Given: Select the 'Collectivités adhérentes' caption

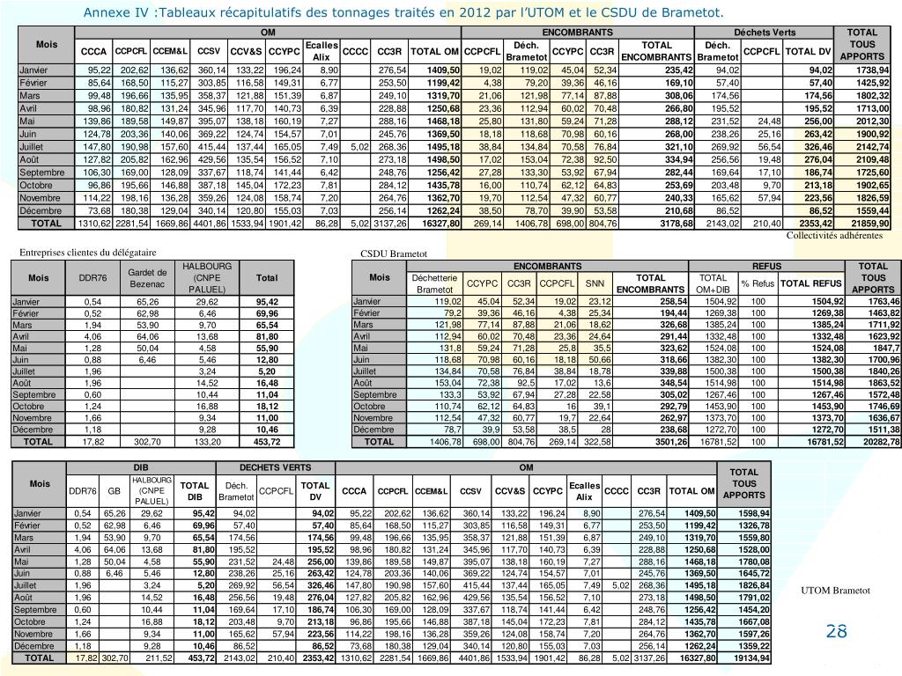Looking at the screenshot, I should 834,235.
